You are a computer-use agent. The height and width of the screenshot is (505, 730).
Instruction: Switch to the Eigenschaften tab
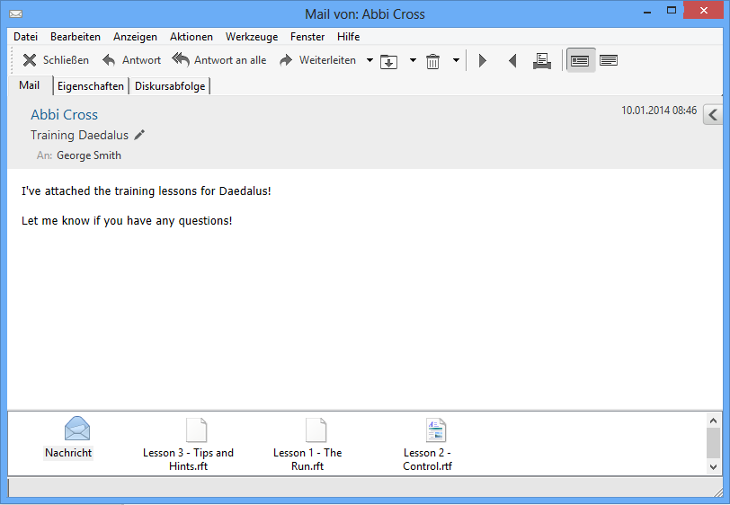point(91,86)
